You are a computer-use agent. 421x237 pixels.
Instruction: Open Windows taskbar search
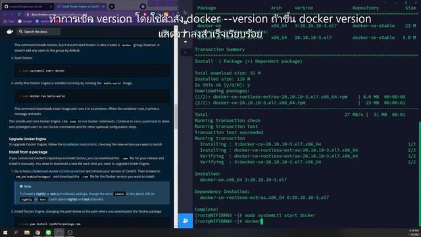(16, 232)
